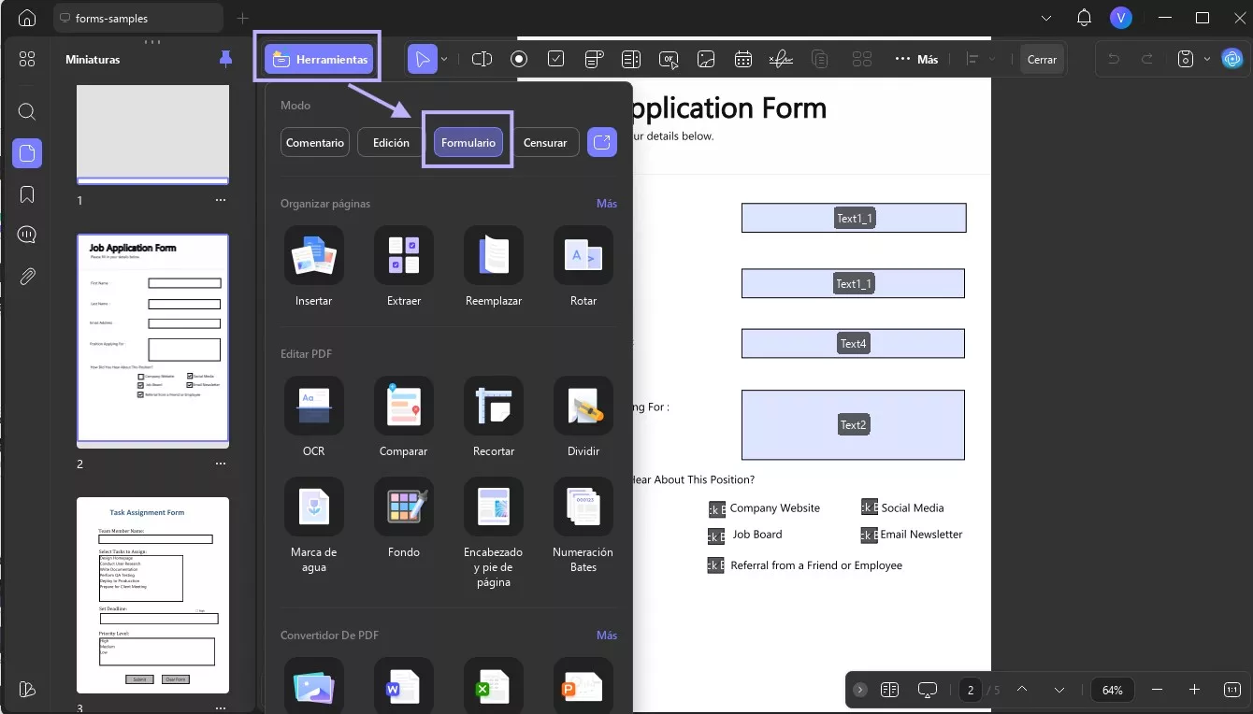Switch to Censurar mode
Screen dimensions: 1253x714
pos(545,142)
